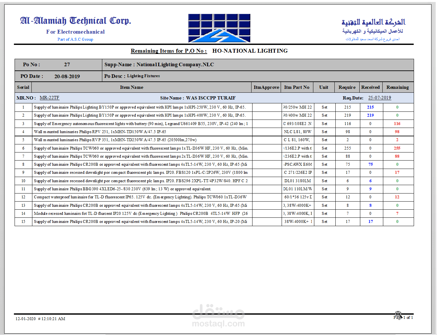Click received quantity 219 in row 2

pos(370,115)
